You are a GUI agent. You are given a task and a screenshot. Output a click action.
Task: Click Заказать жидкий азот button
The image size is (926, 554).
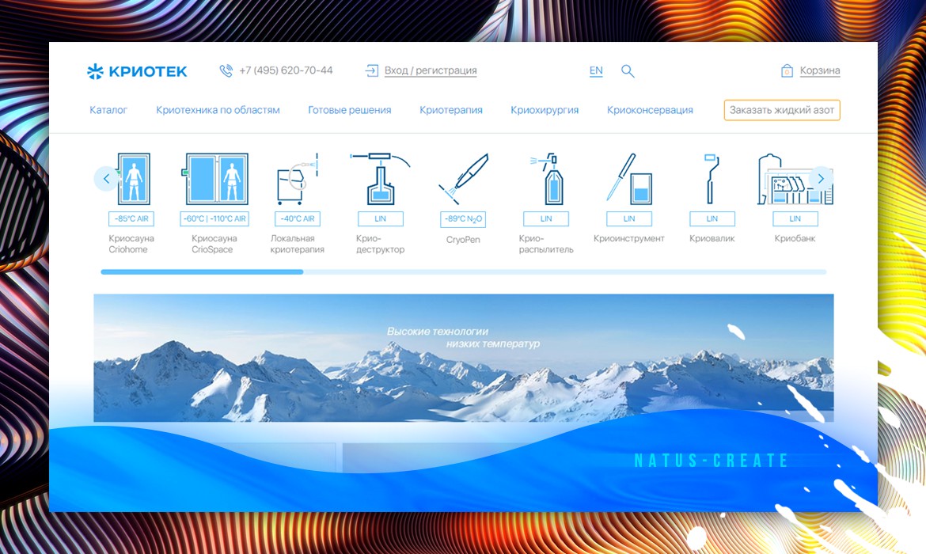(782, 110)
